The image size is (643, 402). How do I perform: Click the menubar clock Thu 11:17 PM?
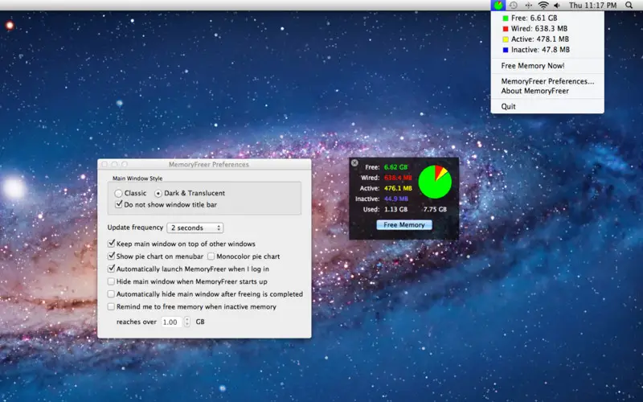click(592, 6)
